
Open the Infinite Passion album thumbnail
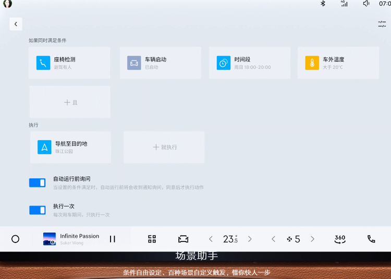click(50, 239)
